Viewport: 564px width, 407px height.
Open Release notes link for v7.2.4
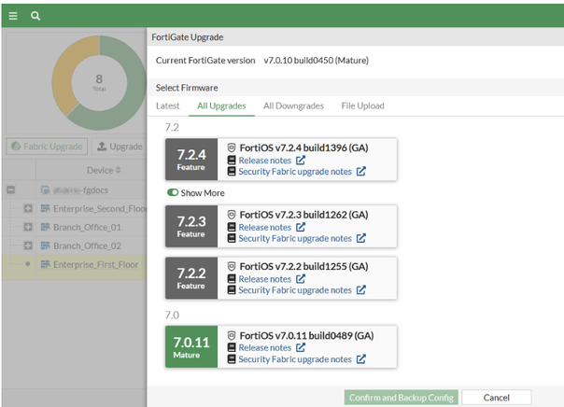click(x=265, y=160)
